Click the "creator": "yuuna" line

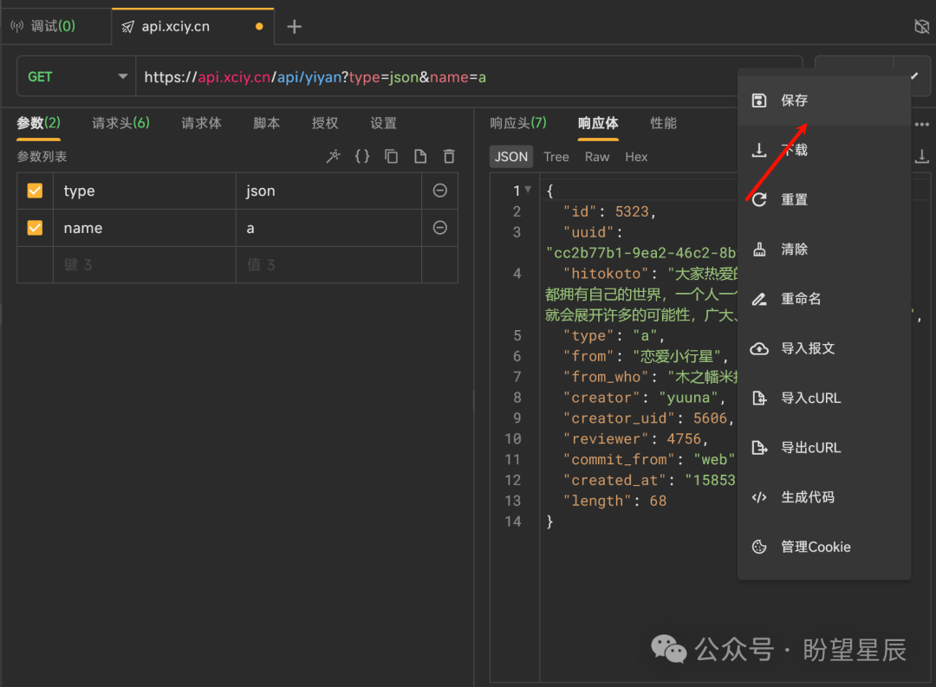[x=644, y=398]
